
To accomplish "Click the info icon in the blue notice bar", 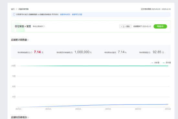I will tap(14, 15).
